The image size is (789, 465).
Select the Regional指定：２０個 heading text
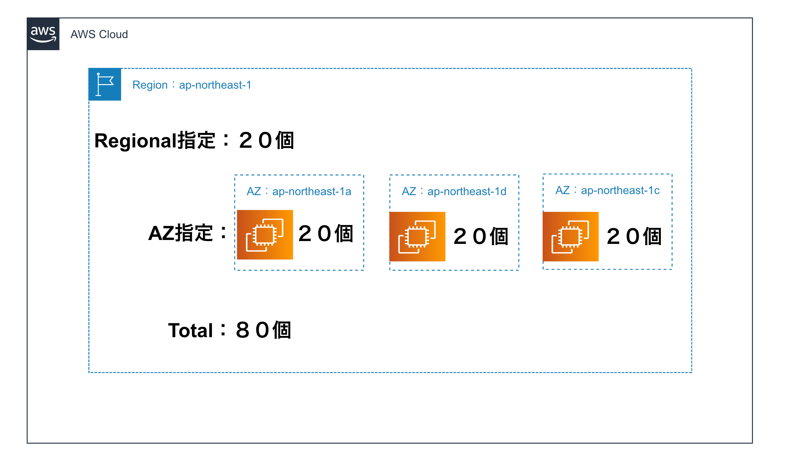tap(194, 141)
